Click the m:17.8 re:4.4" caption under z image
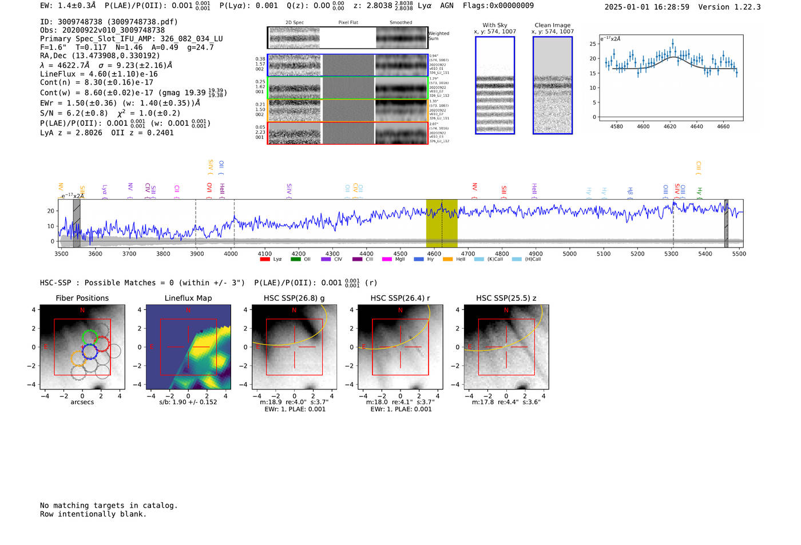 506,402
